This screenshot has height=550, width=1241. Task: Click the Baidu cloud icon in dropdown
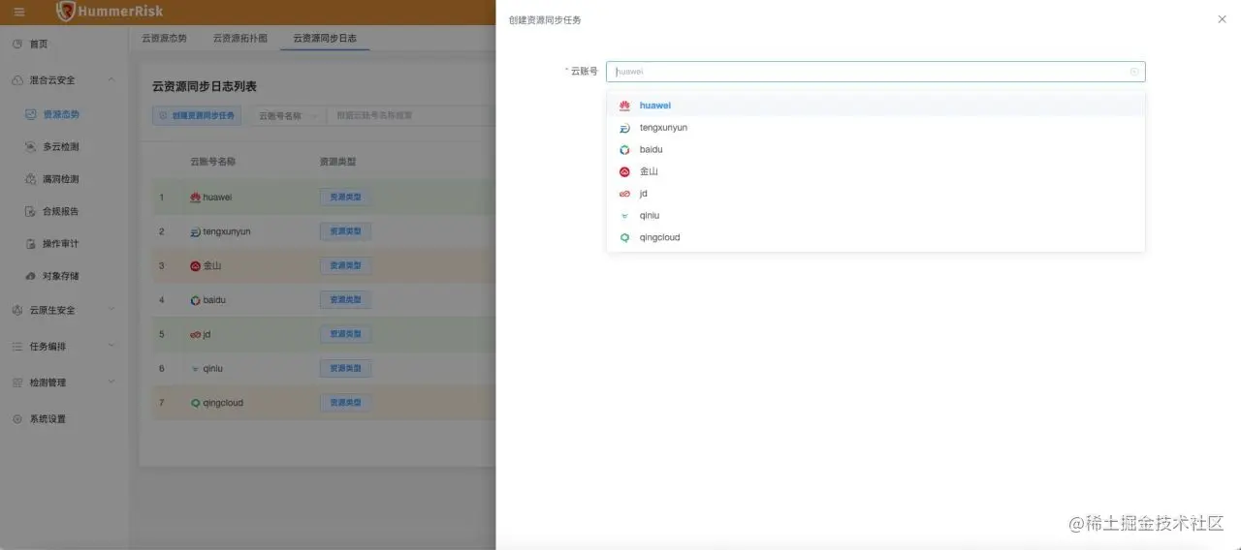624,150
